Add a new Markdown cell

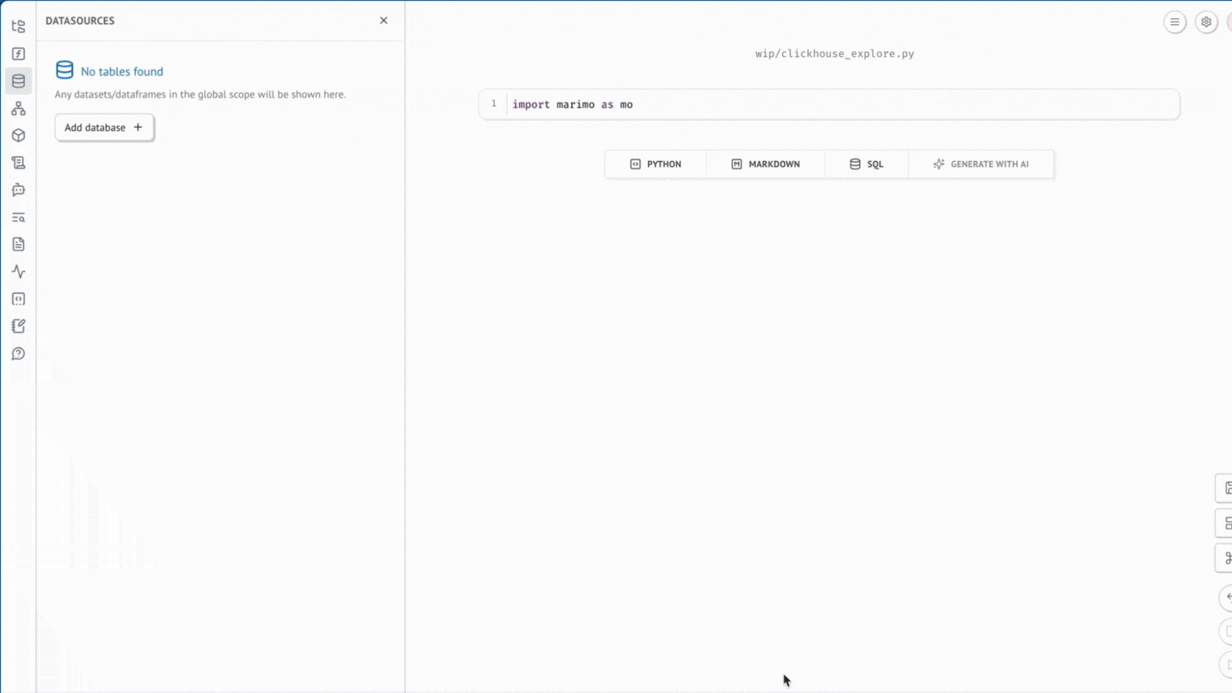pos(765,164)
